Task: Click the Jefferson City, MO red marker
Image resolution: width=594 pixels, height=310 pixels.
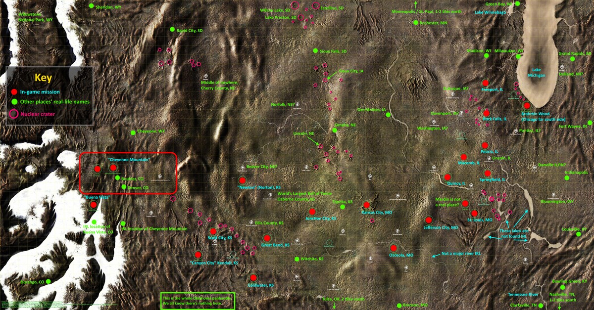Action: pyautogui.click(x=429, y=220)
